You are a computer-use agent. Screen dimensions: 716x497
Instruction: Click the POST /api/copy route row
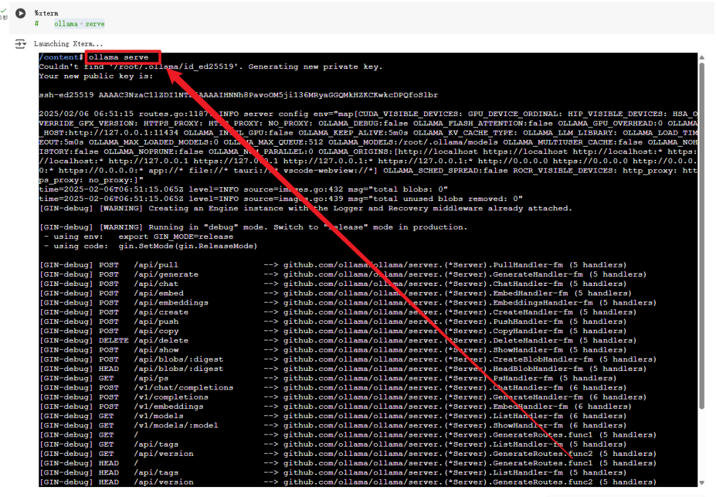click(333, 331)
